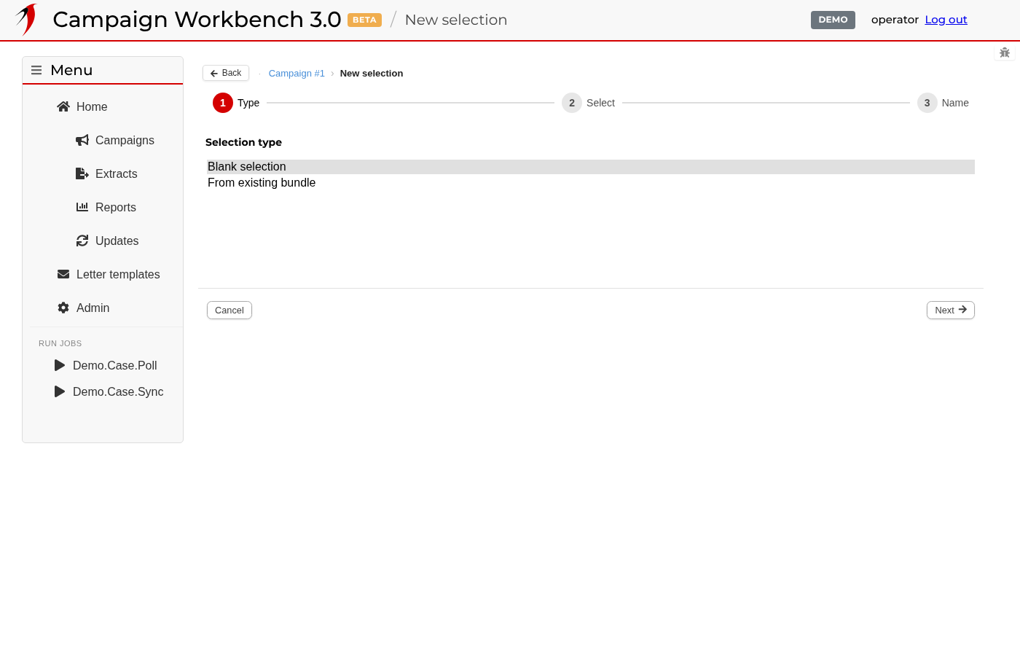This screenshot has width=1020, height=656.
Task: Run Demo.Case.Sync using its play icon
Action: click(x=60, y=391)
